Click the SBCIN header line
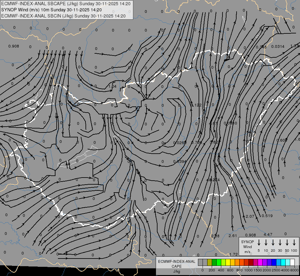 coord(63,16)
